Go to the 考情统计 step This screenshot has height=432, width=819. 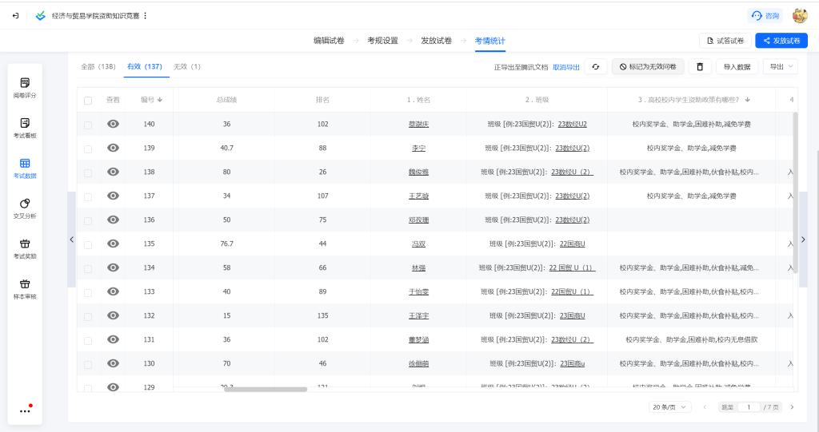[x=490, y=41]
